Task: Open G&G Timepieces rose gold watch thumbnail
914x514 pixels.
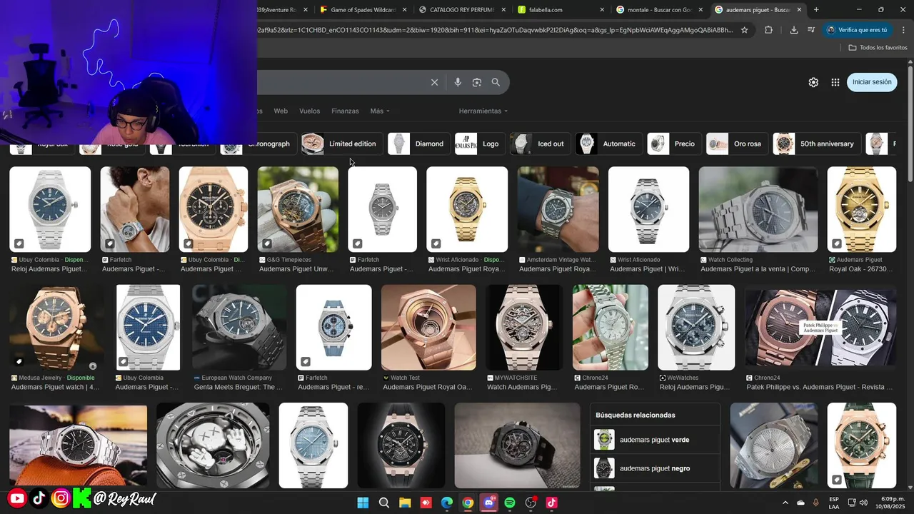Action: tap(298, 209)
